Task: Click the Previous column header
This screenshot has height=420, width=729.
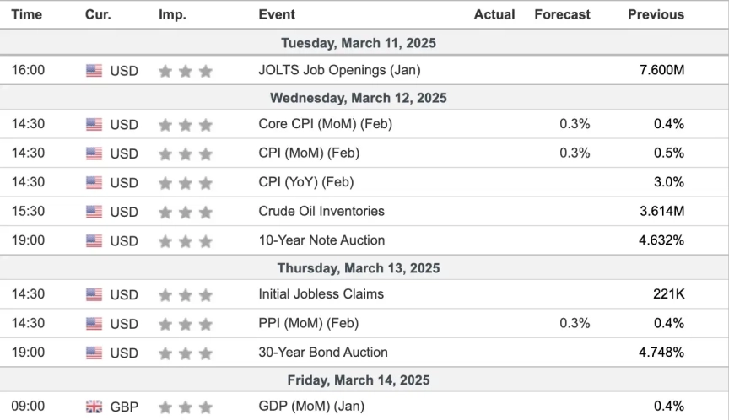Action: click(x=656, y=14)
